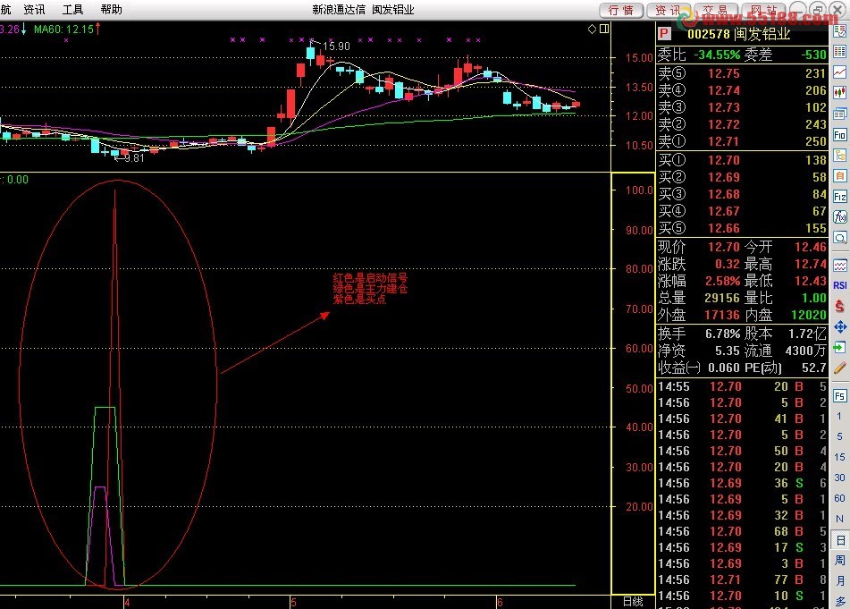Click the magnifier search icon in sidebar
This screenshot has width=850, height=609.
pyautogui.click(x=839, y=238)
